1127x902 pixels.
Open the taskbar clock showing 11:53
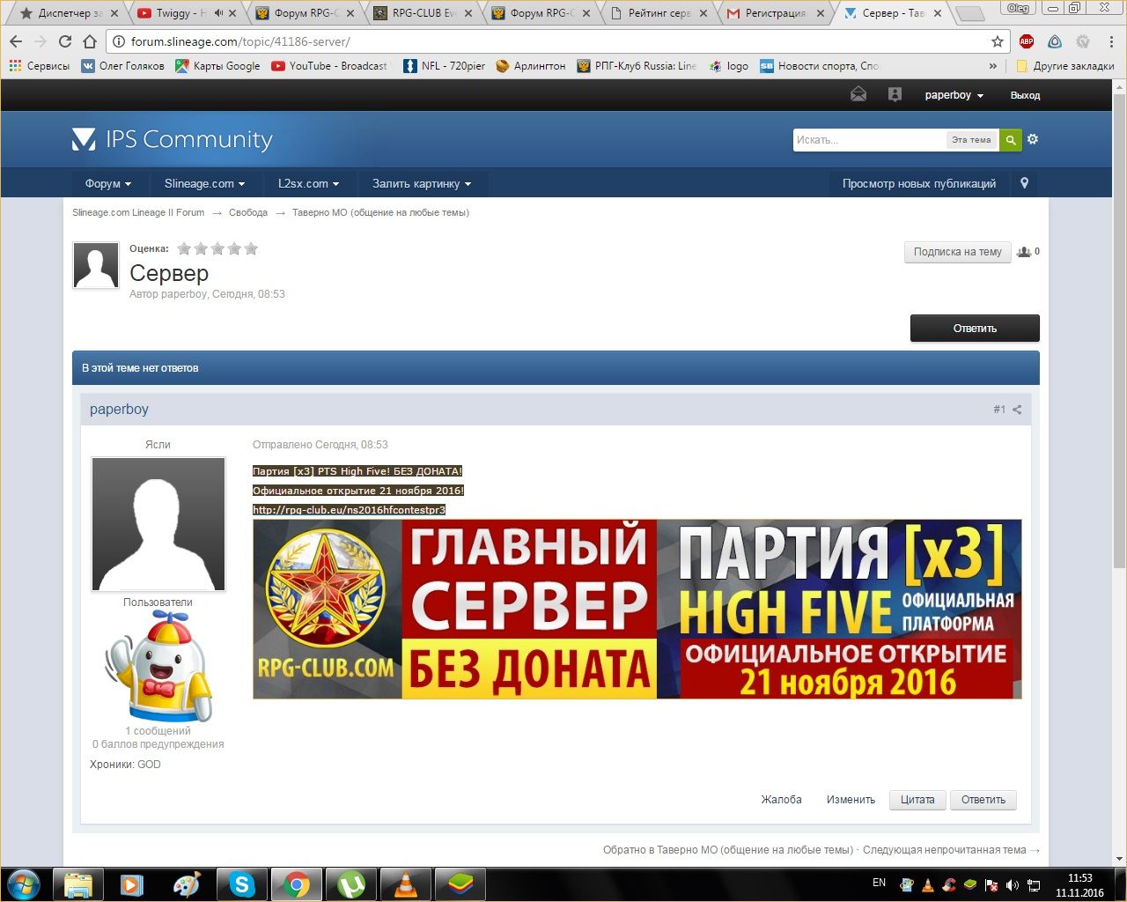tap(1079, 884)
